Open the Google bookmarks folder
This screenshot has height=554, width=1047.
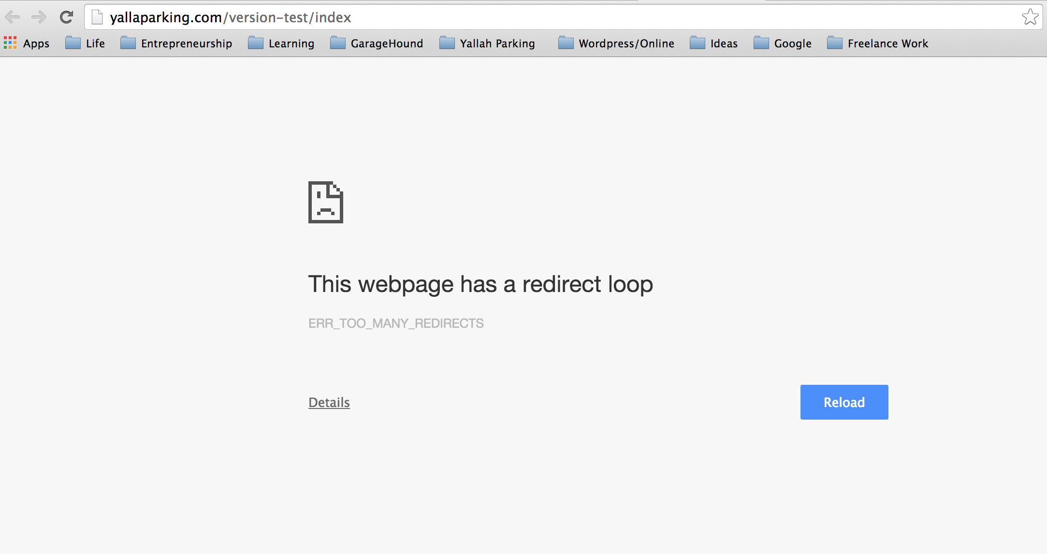(783, 44)
